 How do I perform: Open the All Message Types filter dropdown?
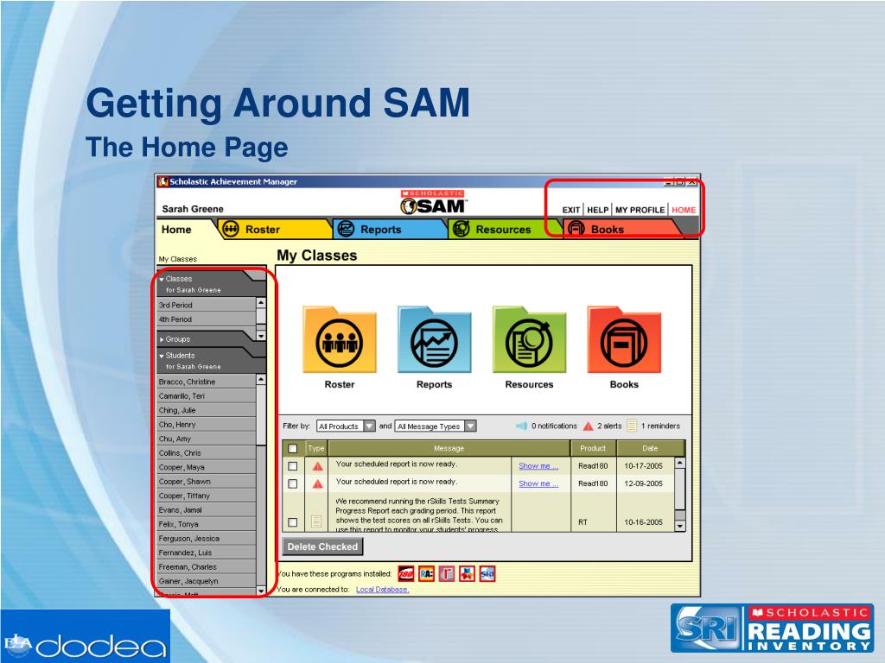pos(436,426)
